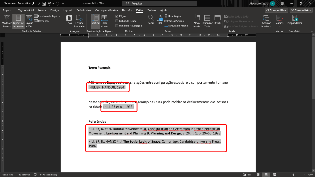Image resolution: width=315 pixels, height=177 pixels.
Task: Expand the Macros dropdown
Action: [279, 21]
